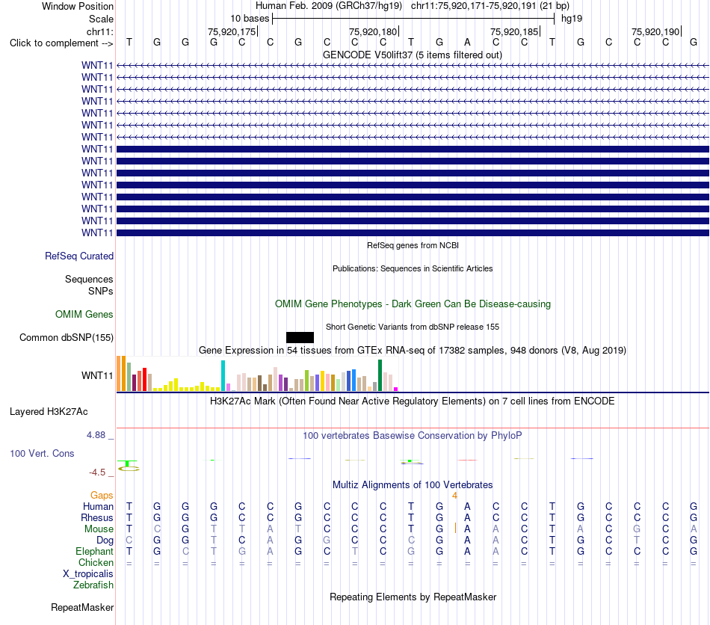
Task: Click the "Dog" alignment row label
Action: (x=105, y=541)
